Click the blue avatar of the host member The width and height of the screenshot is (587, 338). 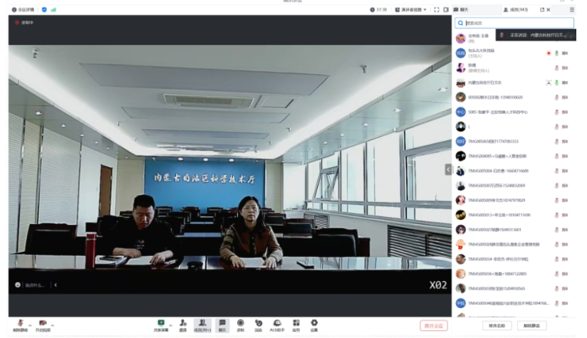click(460, 53)
